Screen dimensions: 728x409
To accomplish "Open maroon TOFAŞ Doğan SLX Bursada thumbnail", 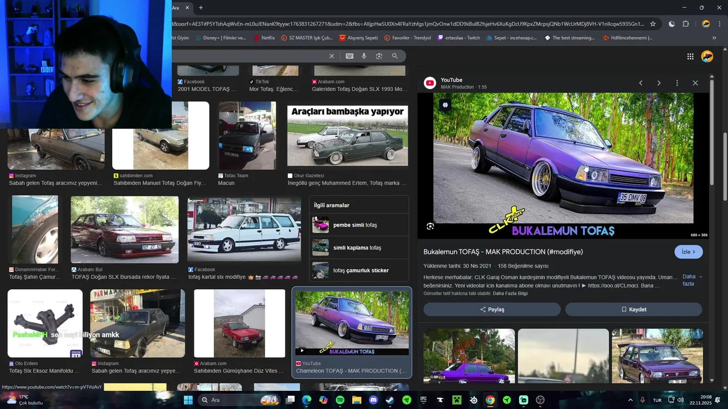I will (x=125, y=229).
